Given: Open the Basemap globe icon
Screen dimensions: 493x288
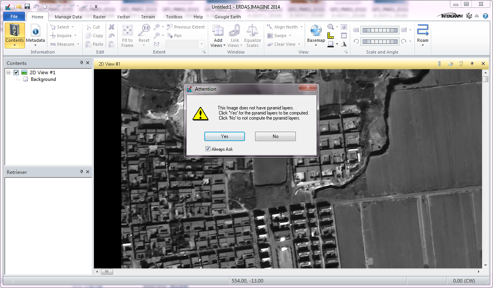Looking at the screenshot, I should coord(316,30).
